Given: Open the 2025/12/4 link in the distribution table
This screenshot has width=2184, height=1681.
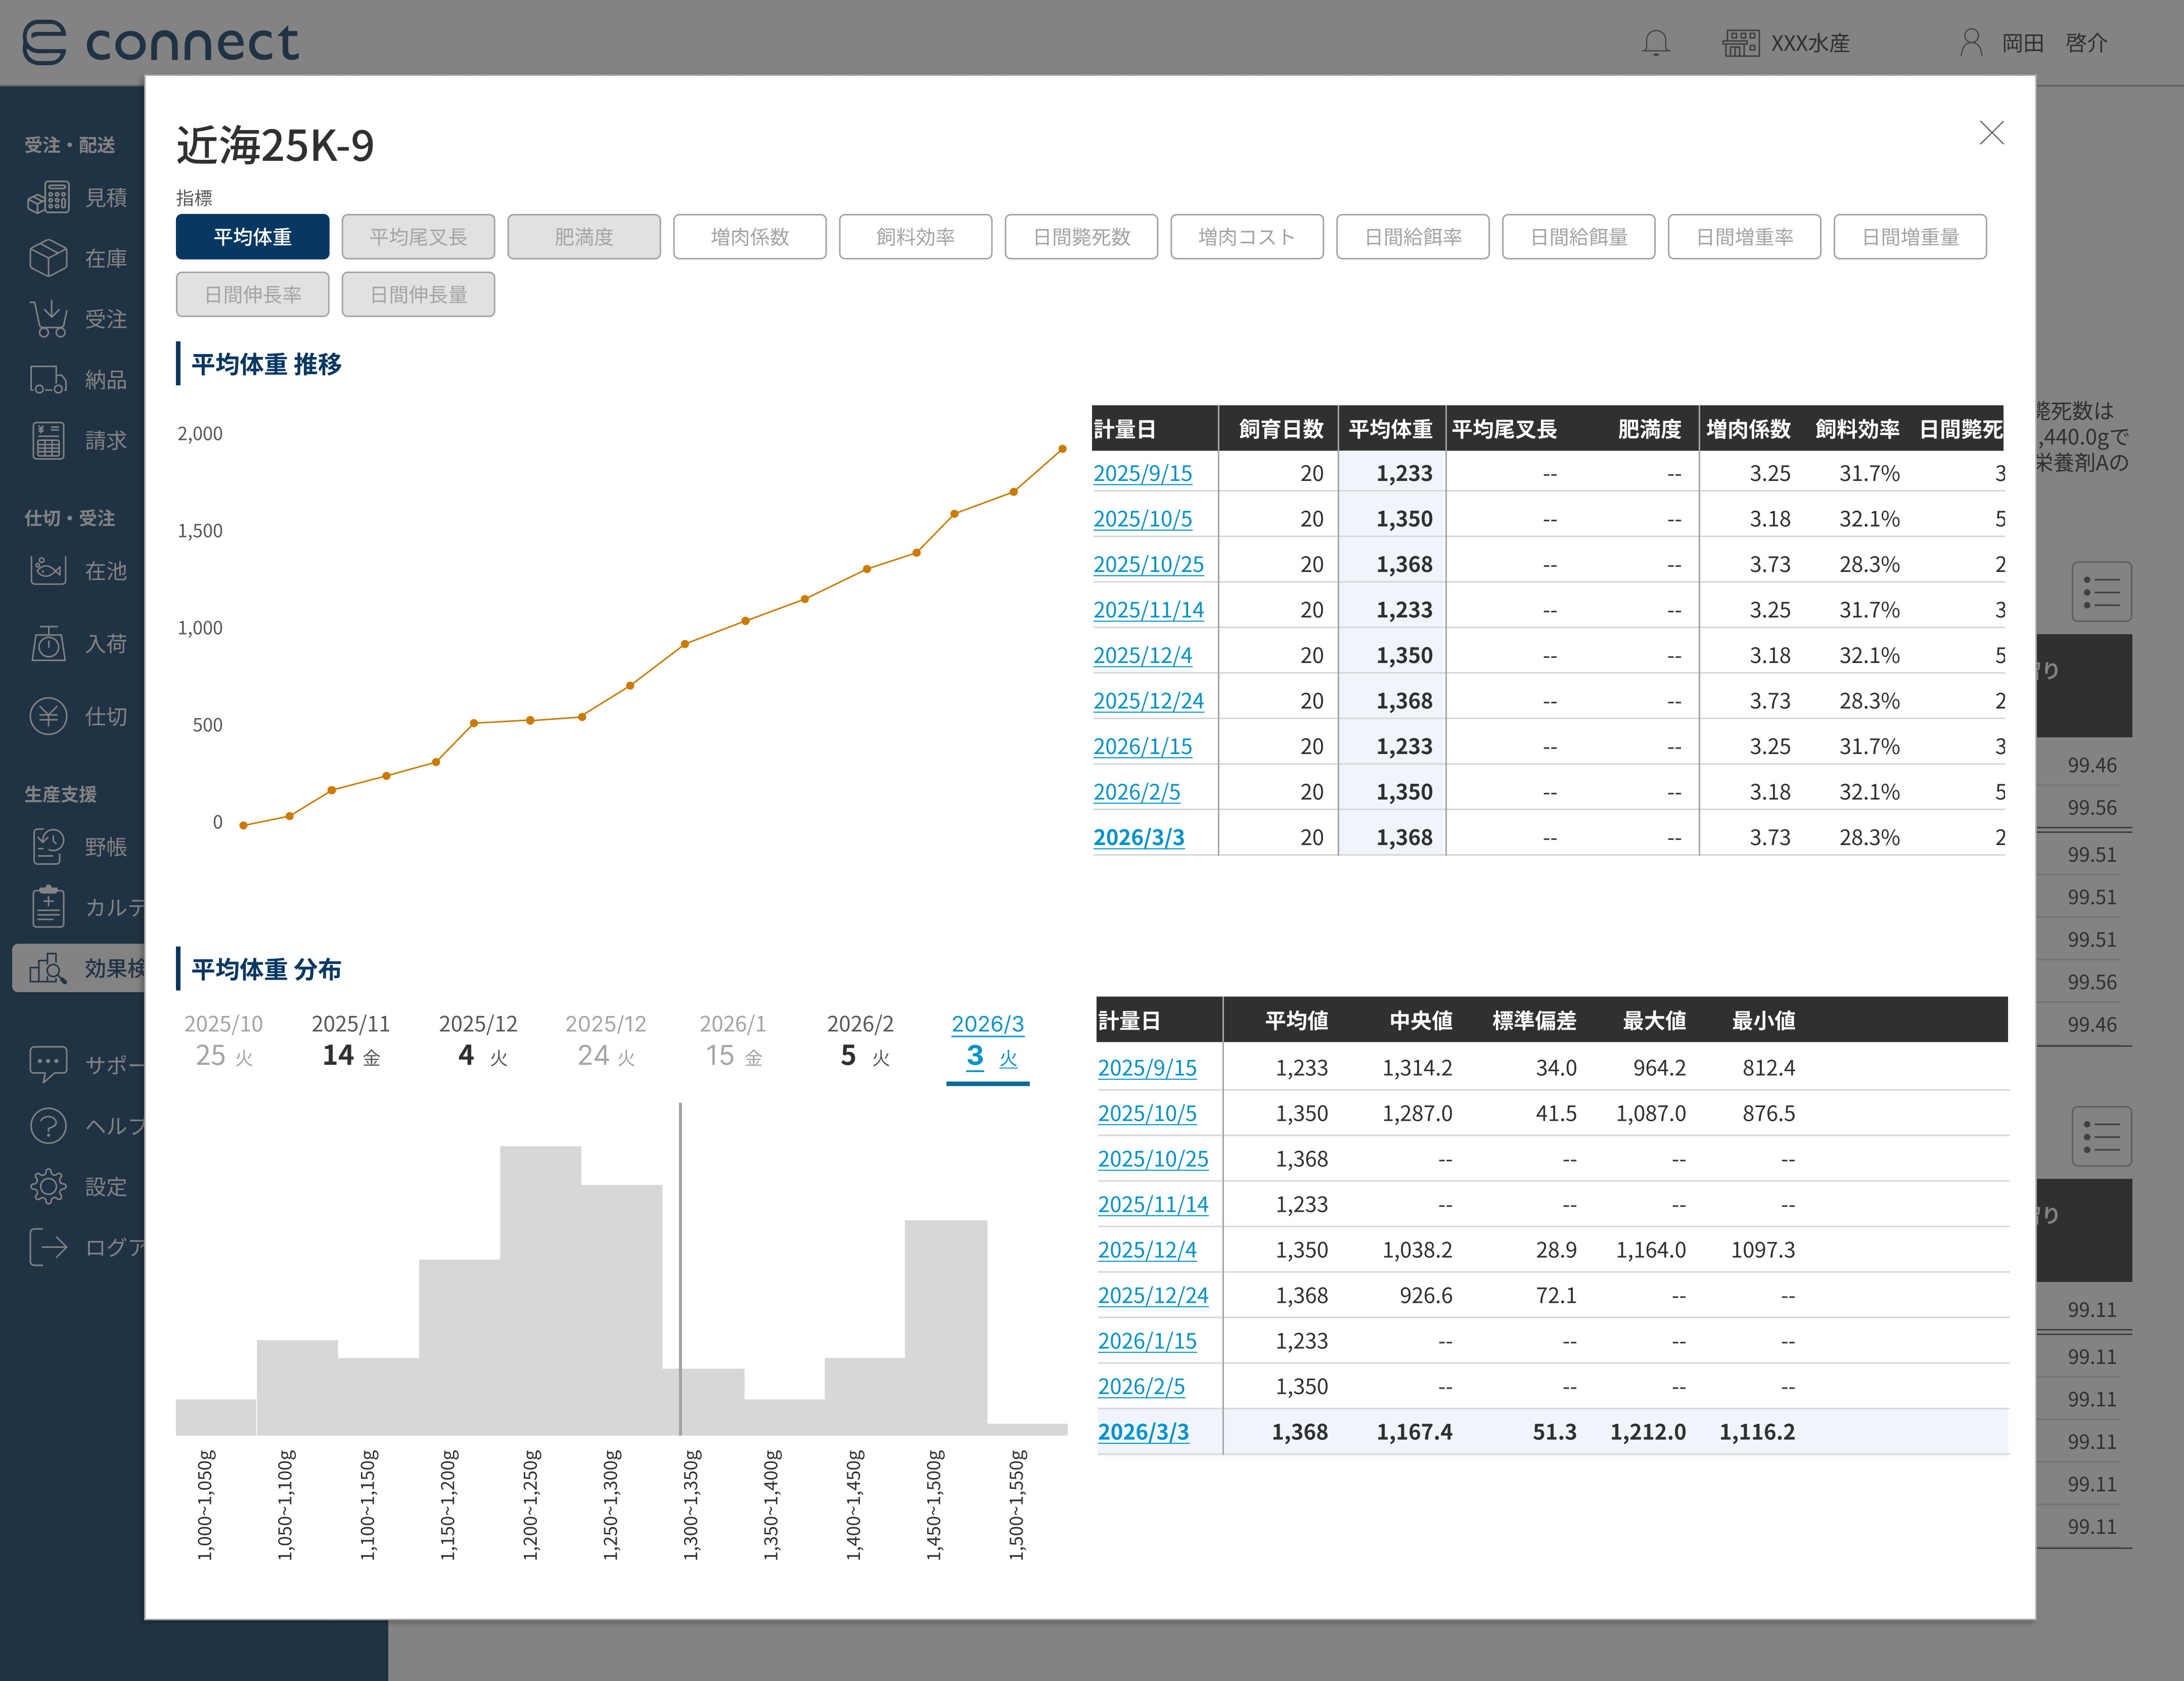Looking at the screenshot, I should pos(1147,1250).
